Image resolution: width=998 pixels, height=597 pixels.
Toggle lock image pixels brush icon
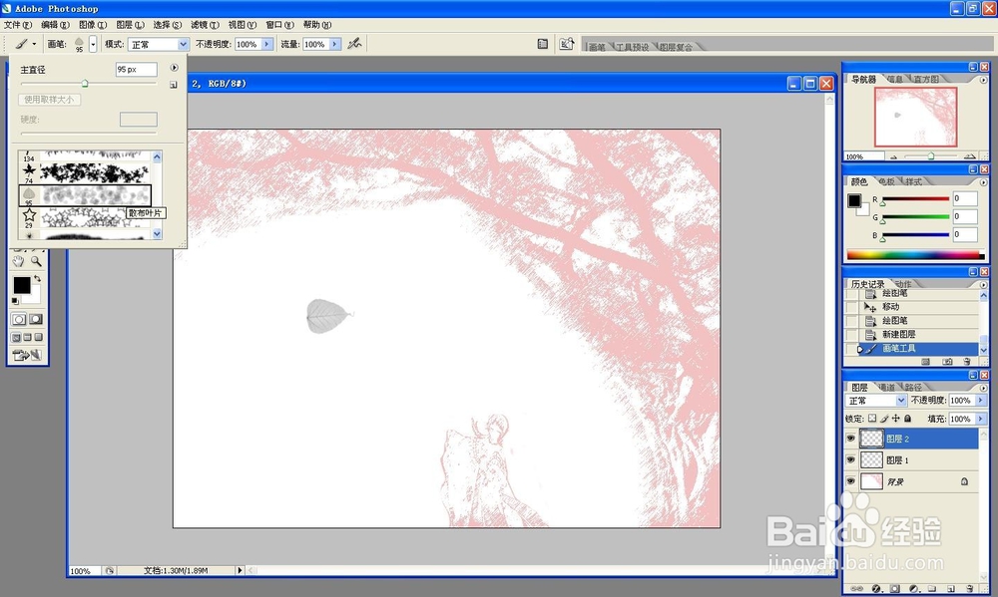[884, 419]
